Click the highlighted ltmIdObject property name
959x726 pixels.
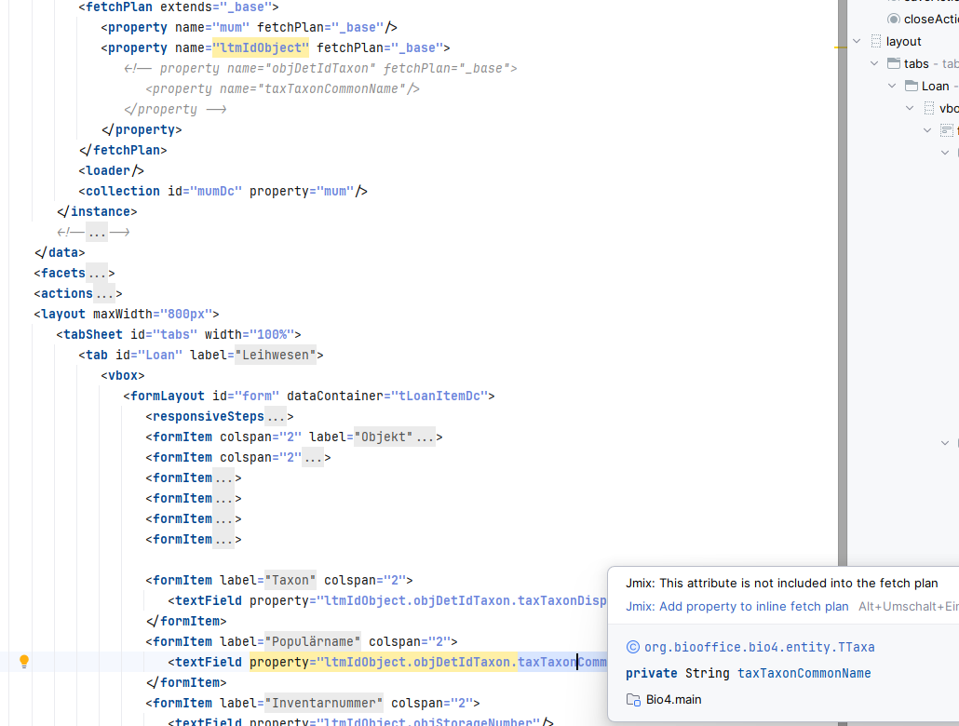tap(260, 47)
